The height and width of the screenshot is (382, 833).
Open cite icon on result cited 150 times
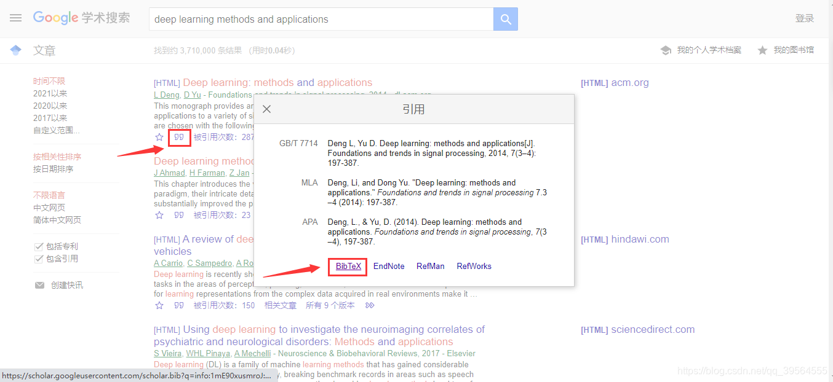click(x=179, y=305)
